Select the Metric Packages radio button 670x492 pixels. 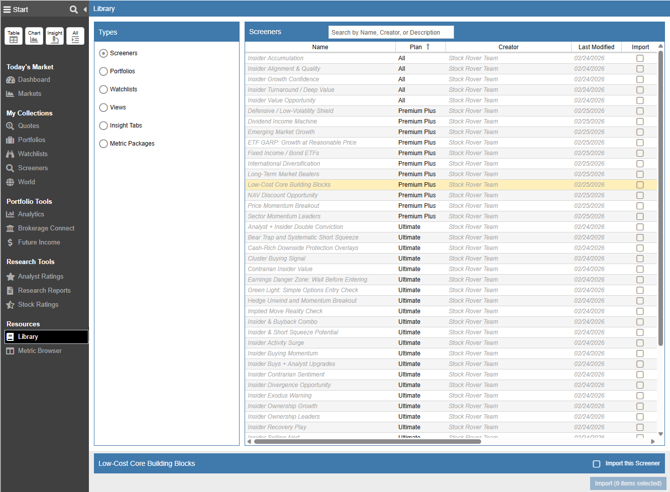tap(103, 144)
